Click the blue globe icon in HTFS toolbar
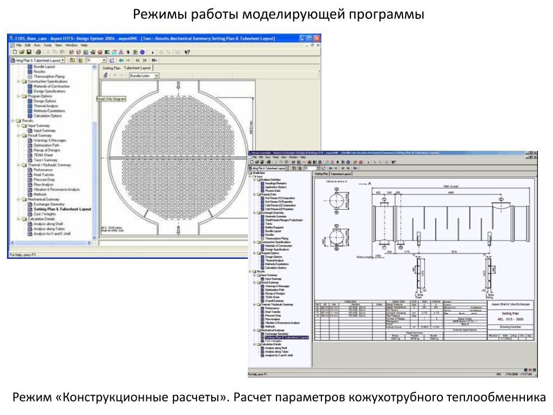The width and height of the screenshot is (553, 415). click(142, 52)
